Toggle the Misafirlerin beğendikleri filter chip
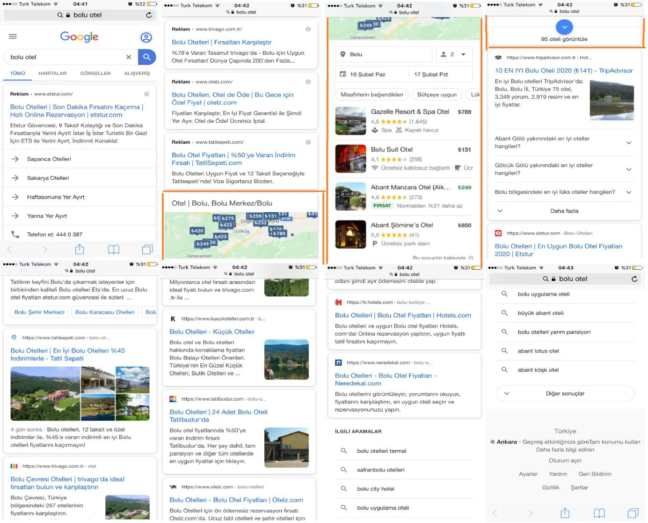This screenshot has width=648, height=523. pos(371,95)
